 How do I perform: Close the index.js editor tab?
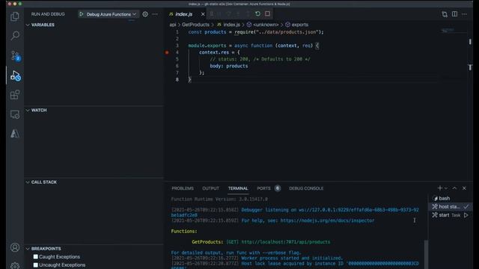tap(203, 14)
